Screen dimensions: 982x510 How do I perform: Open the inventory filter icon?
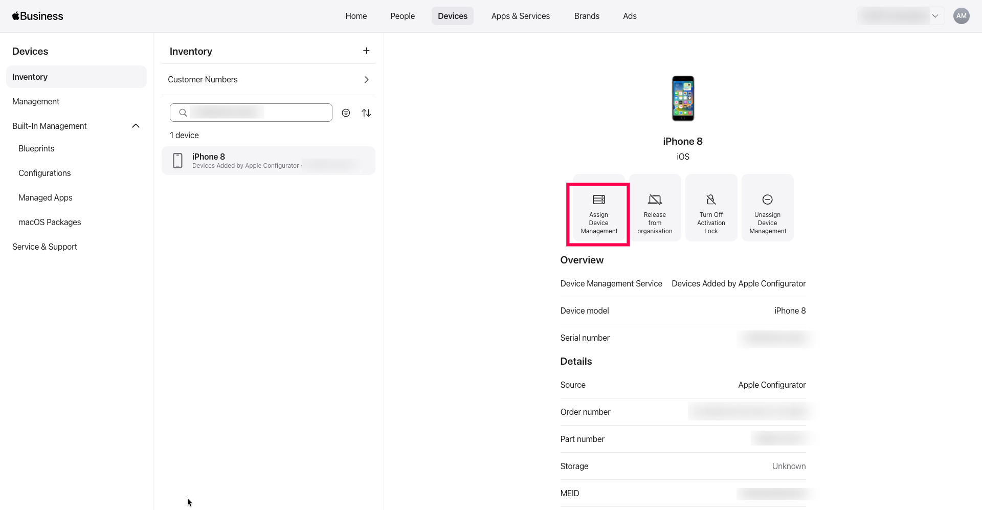point(346,113)
